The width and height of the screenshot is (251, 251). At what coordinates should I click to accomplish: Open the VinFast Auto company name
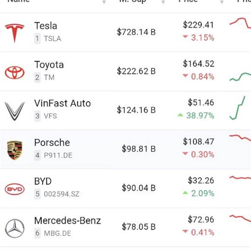(62, 103)
